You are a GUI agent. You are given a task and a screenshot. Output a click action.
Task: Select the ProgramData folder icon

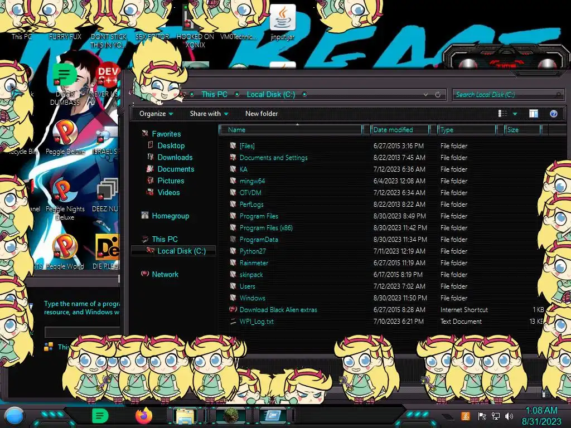click(x=233, y=240)
